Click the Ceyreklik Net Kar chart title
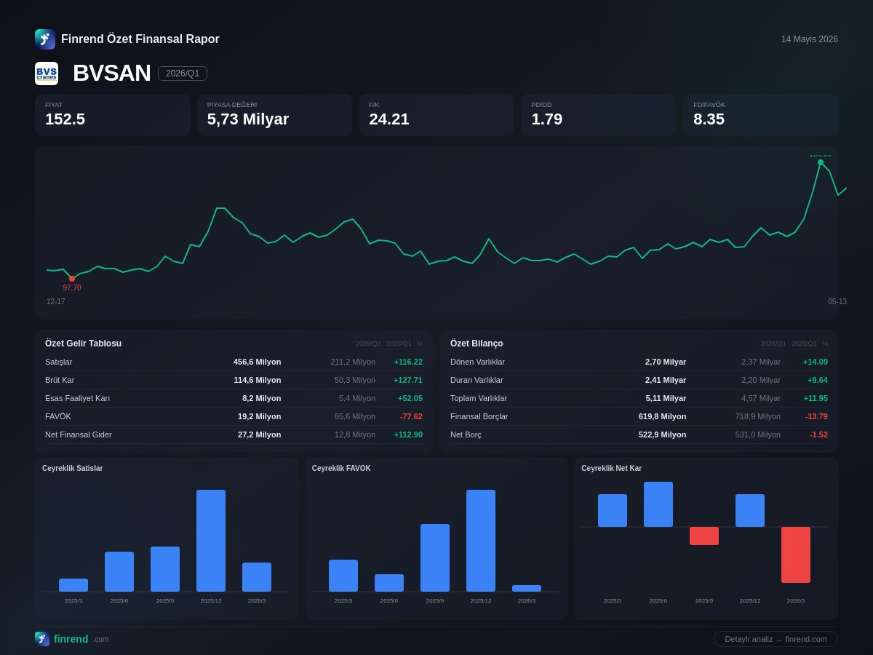Image resolution: width=873 pixels, height=655 pixels. click(612, 468)
